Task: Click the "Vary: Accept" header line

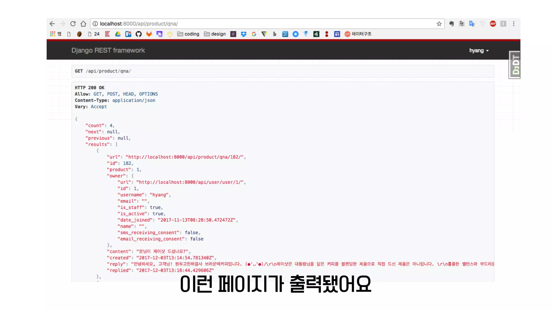Action: click(x=91, y=107)
